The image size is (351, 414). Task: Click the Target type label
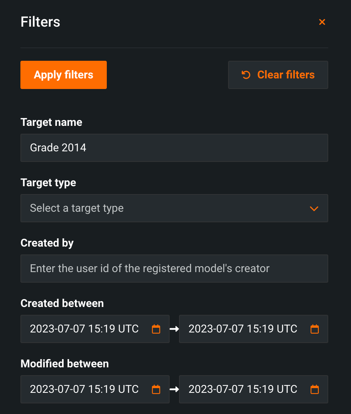pyautogui.click(x=48, y=183)
